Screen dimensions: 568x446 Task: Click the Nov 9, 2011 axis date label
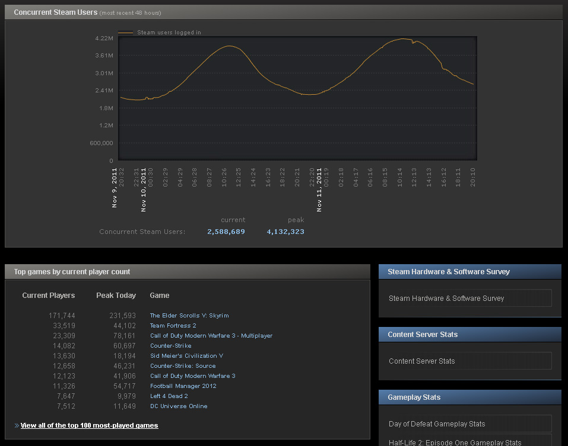(x=115, y=188)
